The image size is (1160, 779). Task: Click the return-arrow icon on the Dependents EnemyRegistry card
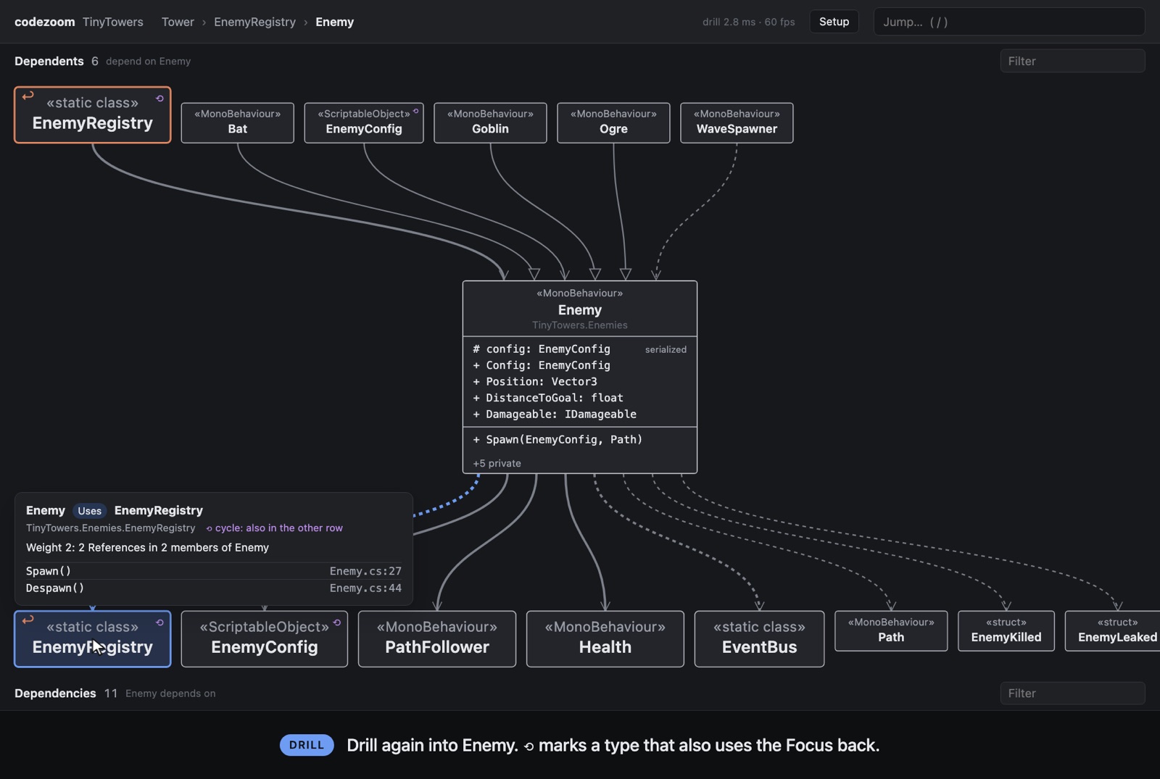click(x=28, y=96)
